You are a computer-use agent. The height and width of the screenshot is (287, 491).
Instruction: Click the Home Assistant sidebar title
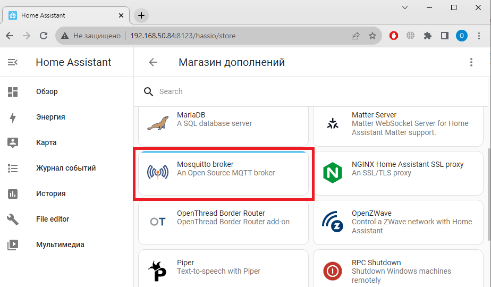[x=73, y=62]
